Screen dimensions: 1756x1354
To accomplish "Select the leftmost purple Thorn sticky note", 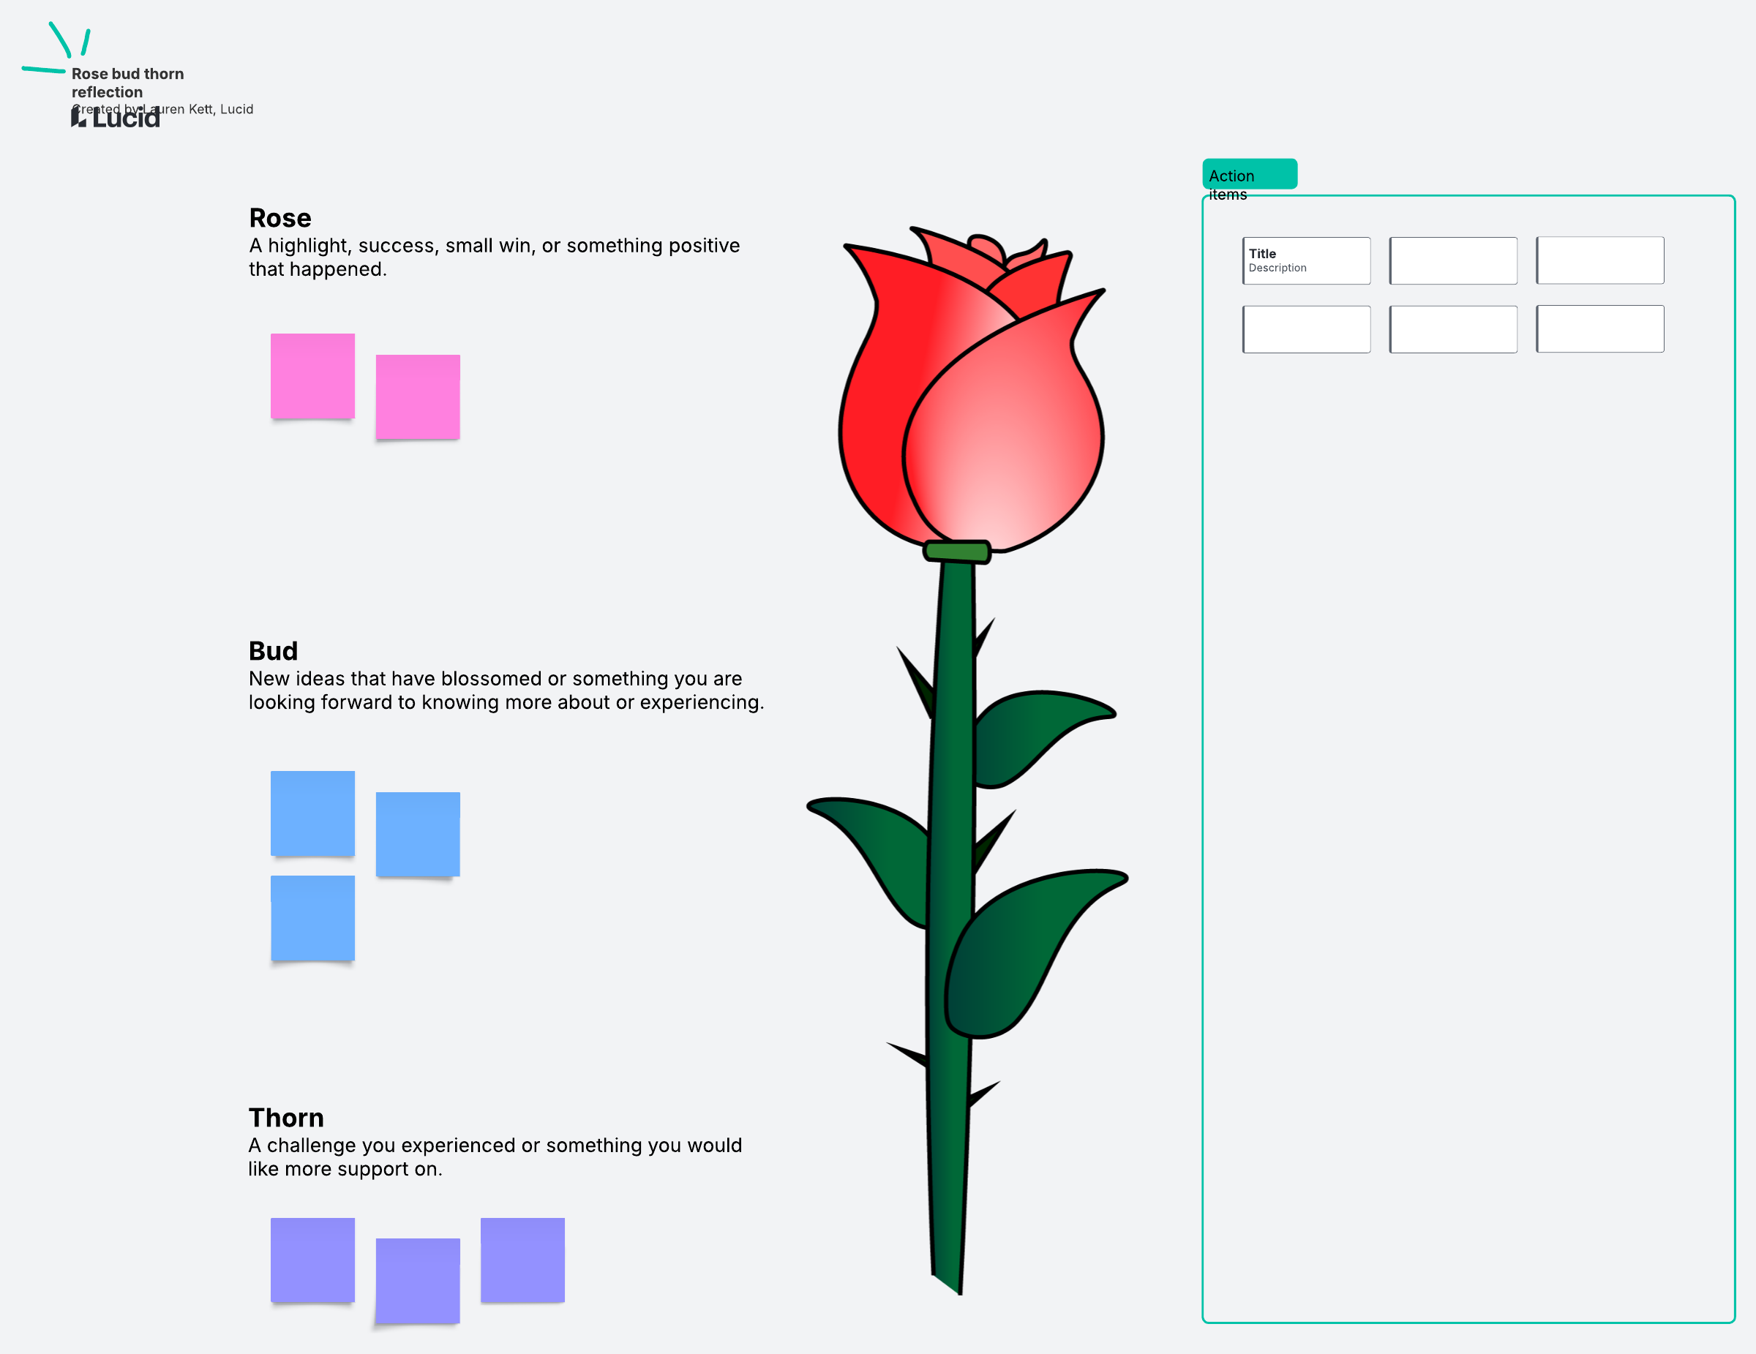I will [x=312, y=1259].
